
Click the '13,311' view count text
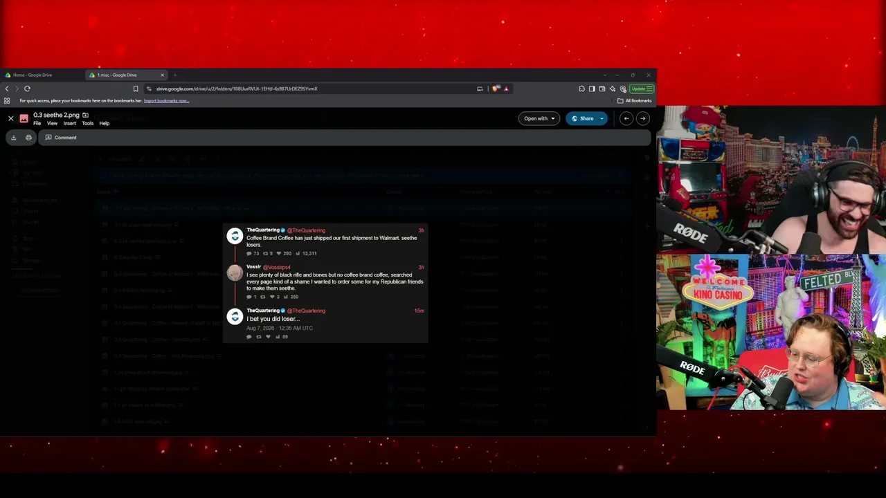(309, 253)
